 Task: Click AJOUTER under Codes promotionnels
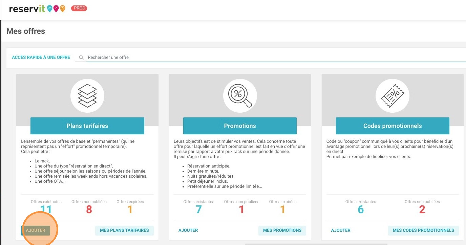pyautogui.click(x=341, y=230)
